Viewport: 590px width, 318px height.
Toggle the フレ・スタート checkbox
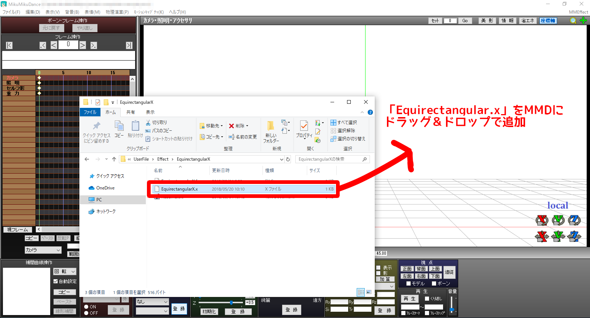(x=404, y=313)
